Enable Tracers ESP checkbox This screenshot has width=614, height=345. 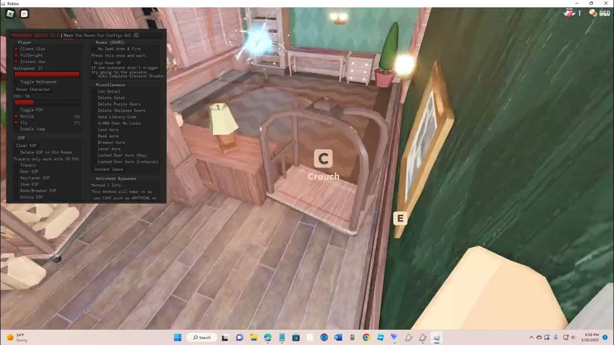coord(16,165)
